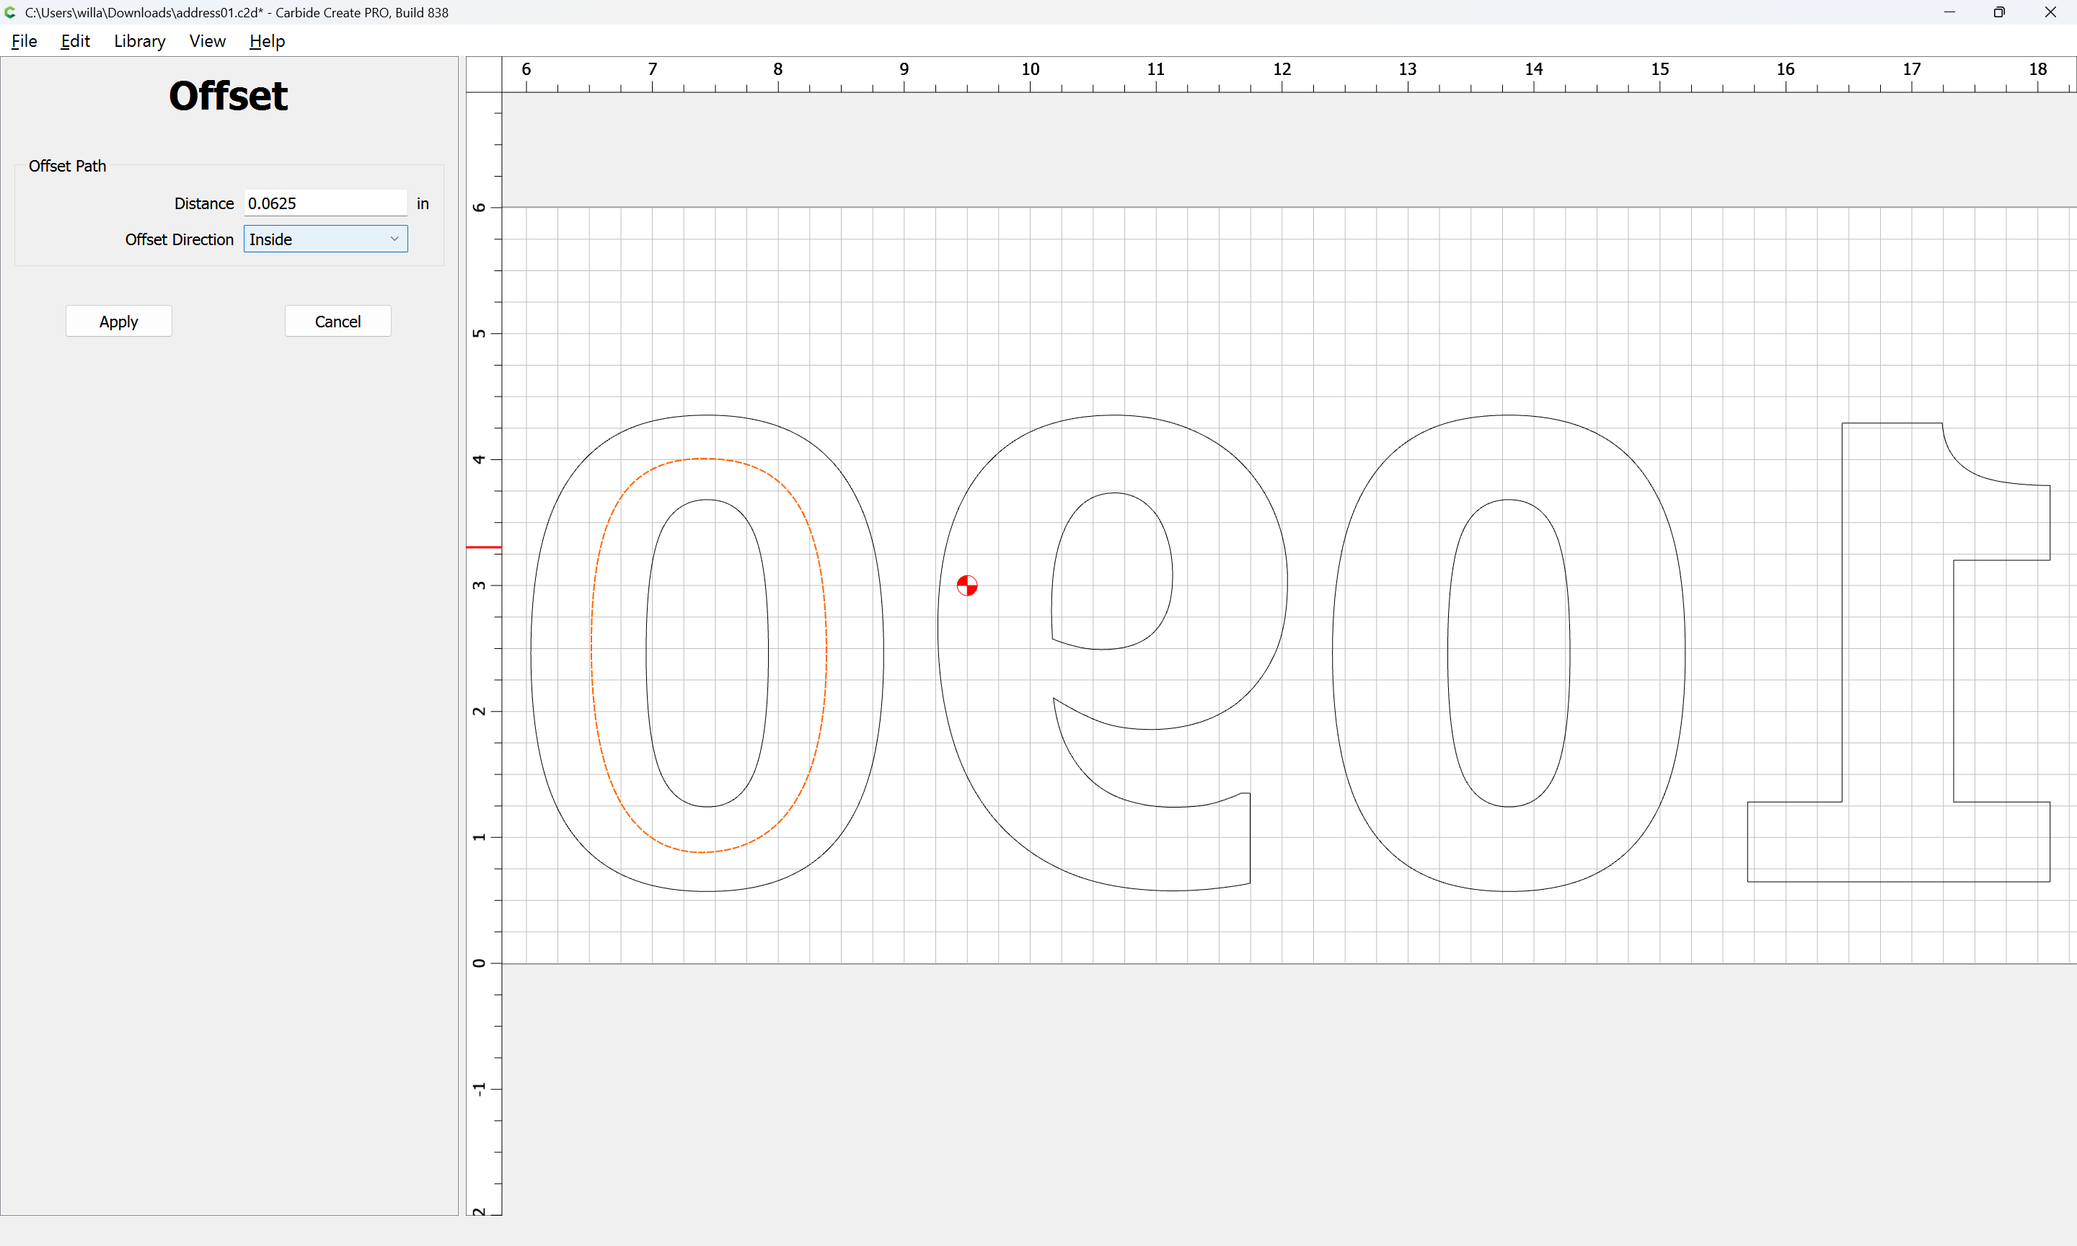
Task: Open the Offset Direction dropdown arrow
Action: point(394,239)
